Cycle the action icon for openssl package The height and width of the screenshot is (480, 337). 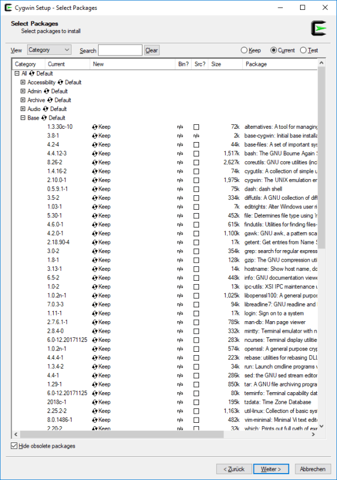tap(95, 349)
